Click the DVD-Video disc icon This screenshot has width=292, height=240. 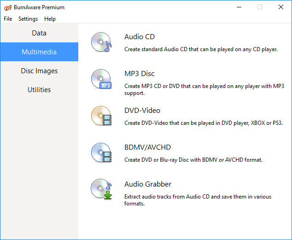click(x=101, y=116)
